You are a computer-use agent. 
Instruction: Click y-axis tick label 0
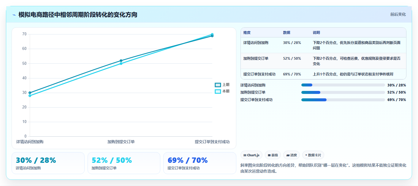click(25, 136)
